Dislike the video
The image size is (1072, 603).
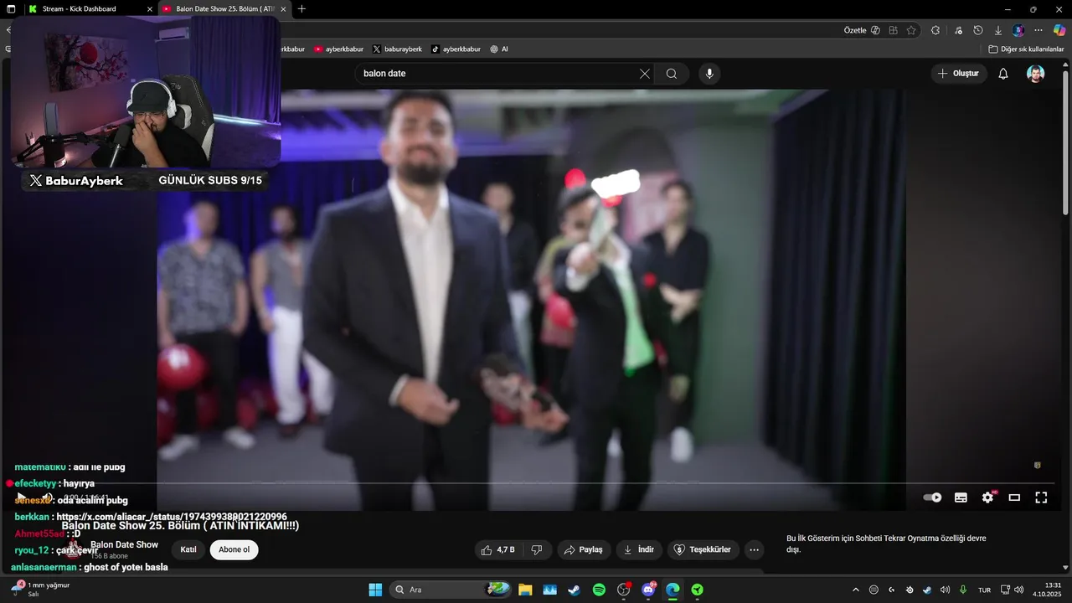(537, 549)
